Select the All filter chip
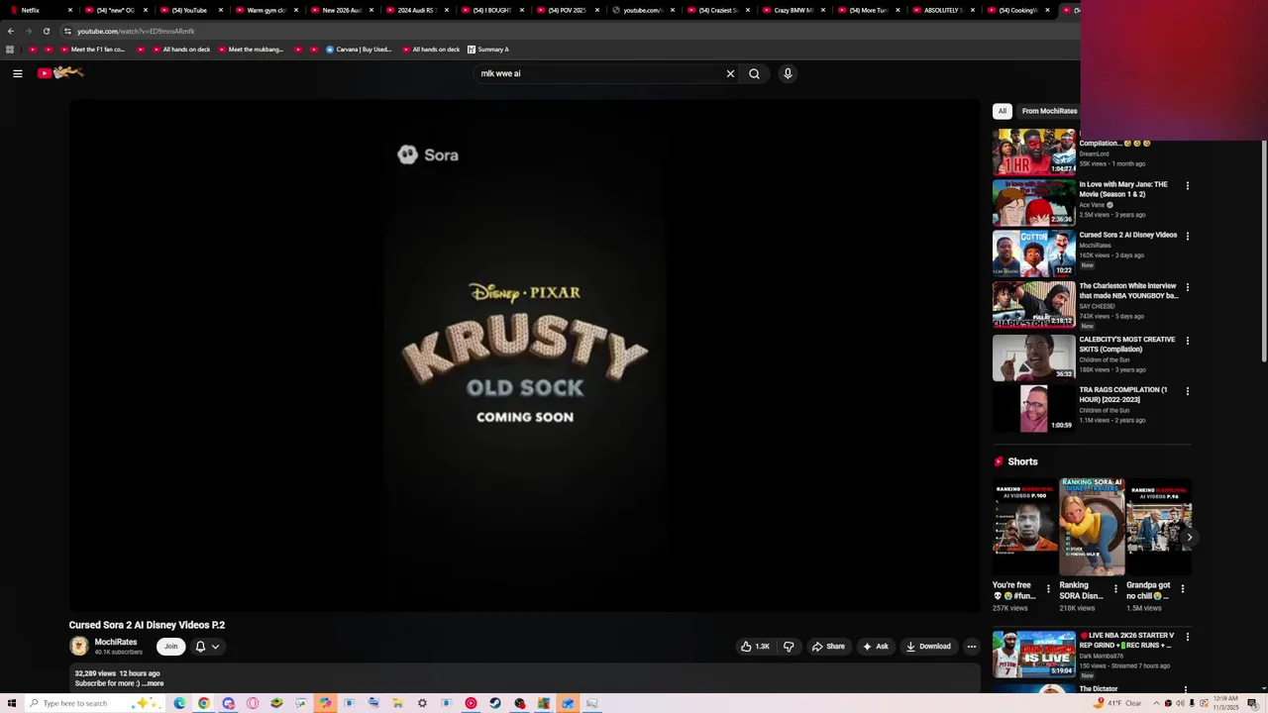This screenshot has width=1268, height=713. (x=1003, y=111)
